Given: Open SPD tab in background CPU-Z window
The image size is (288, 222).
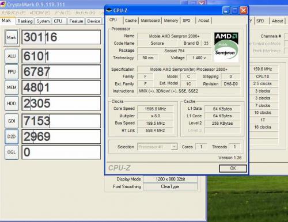Looking at the screenshot, I should (260, 21).
